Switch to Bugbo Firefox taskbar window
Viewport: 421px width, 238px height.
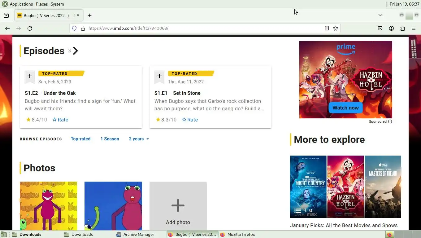click(x=192, y=234)
